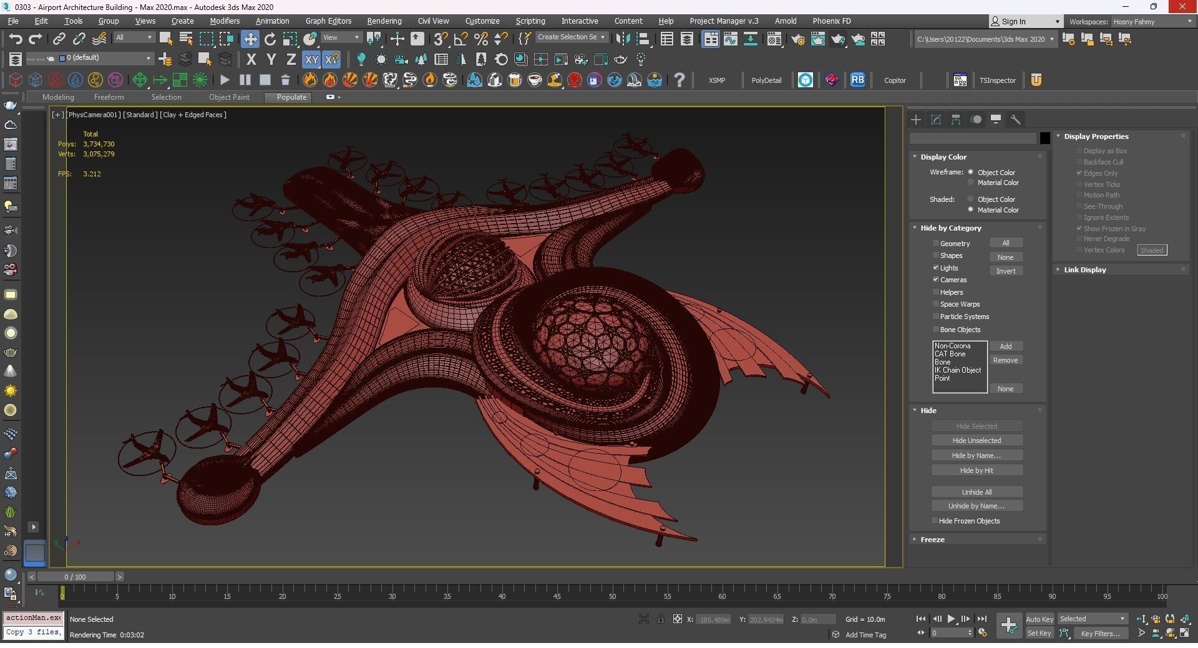1198x648 pixels.
Task: Toggle the Angle Snap icon
Action: pyautogui.click(x=460, y=39)
